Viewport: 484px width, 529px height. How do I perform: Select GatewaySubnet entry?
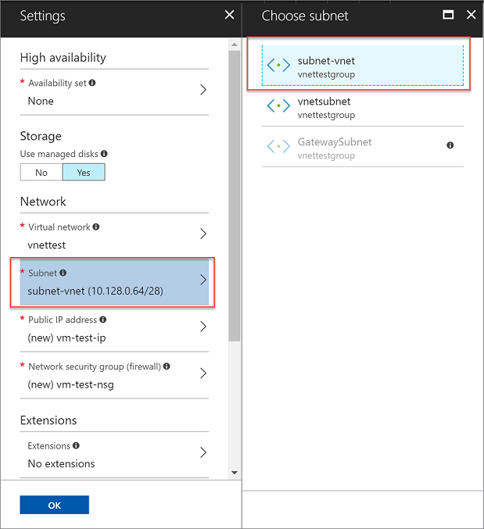pyautogui.click(x=363, y=147)
